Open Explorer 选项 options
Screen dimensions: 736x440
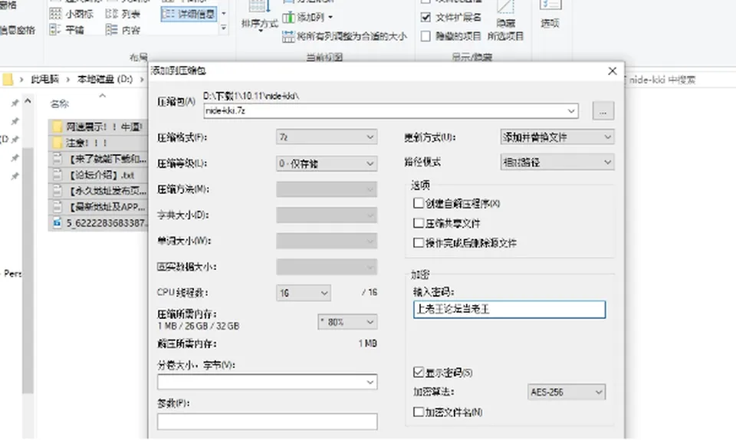click(x=550, y=15)
